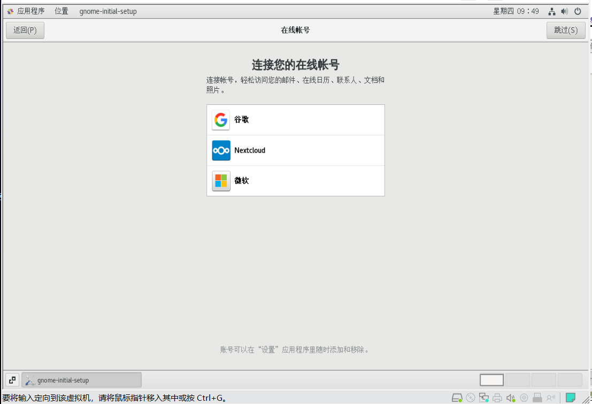Image resolution: width=592 pixels, height=404 pixels.
Task: Click the VM CD/DVD drive status icon
Action: tap(471, 398)
